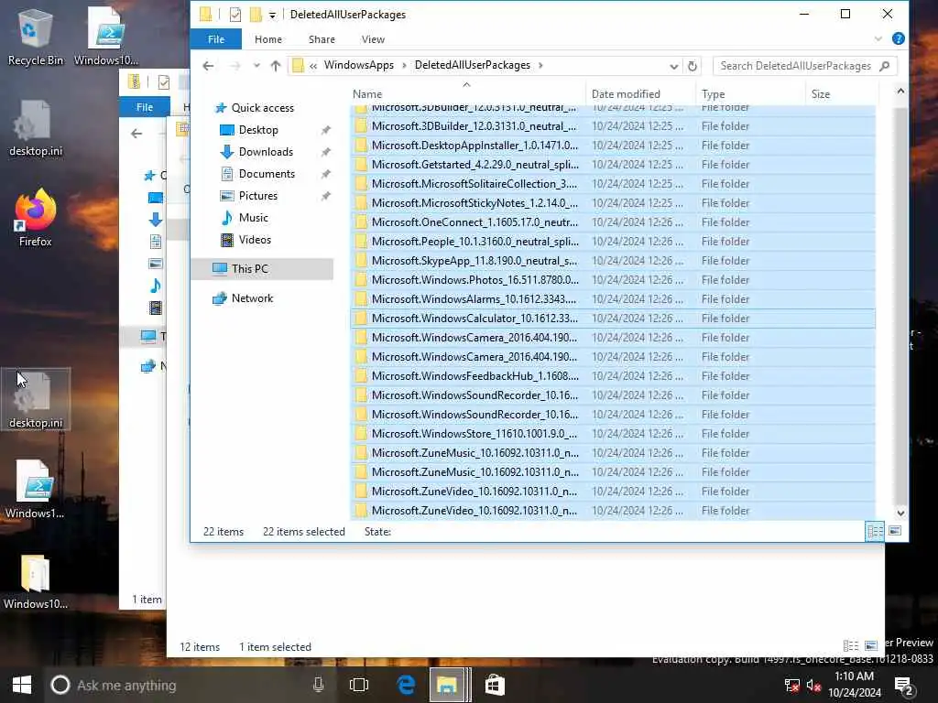Select the Microsoft.Getstarted folder
The height and width of the screenshot is (703, 938).
(613, 165)
